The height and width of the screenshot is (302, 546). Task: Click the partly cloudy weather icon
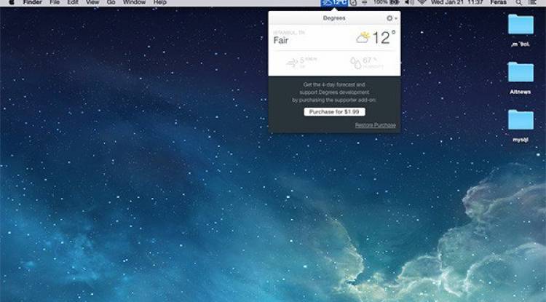coord(363,37)
